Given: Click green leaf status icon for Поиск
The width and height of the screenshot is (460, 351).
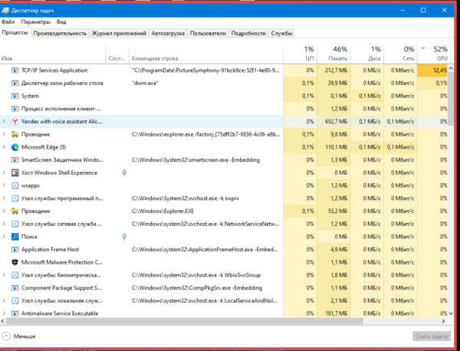Looking at the screenshot, I should pos(125,237).
